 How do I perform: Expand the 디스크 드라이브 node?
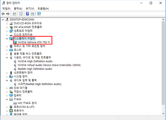click(x=7, y=35)
